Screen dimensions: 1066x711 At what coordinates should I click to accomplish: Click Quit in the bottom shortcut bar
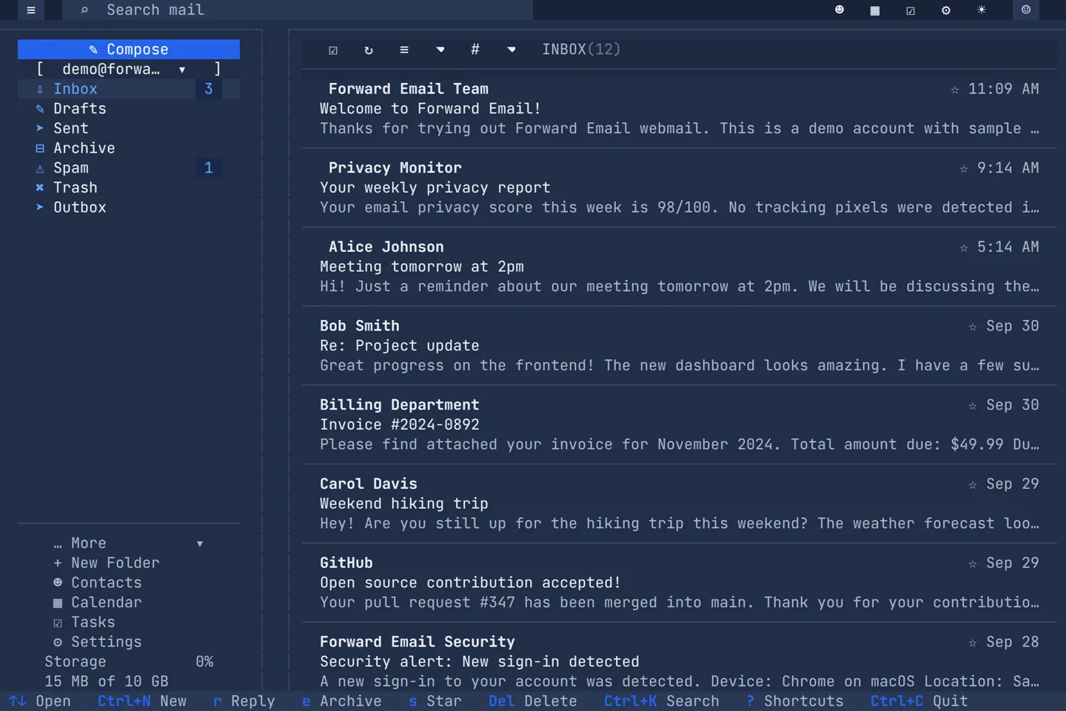(919, 701)
